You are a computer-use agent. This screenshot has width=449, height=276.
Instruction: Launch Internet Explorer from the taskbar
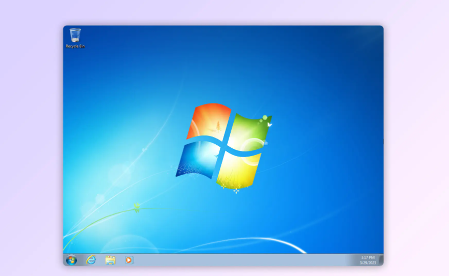[x=91, y=259]
